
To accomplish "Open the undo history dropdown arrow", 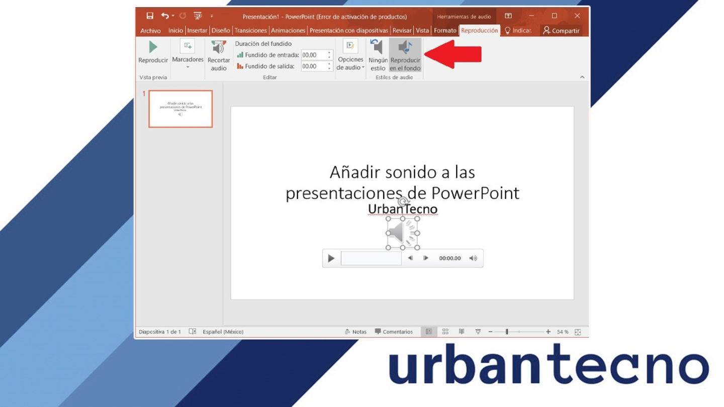I will tap(172, 17).
